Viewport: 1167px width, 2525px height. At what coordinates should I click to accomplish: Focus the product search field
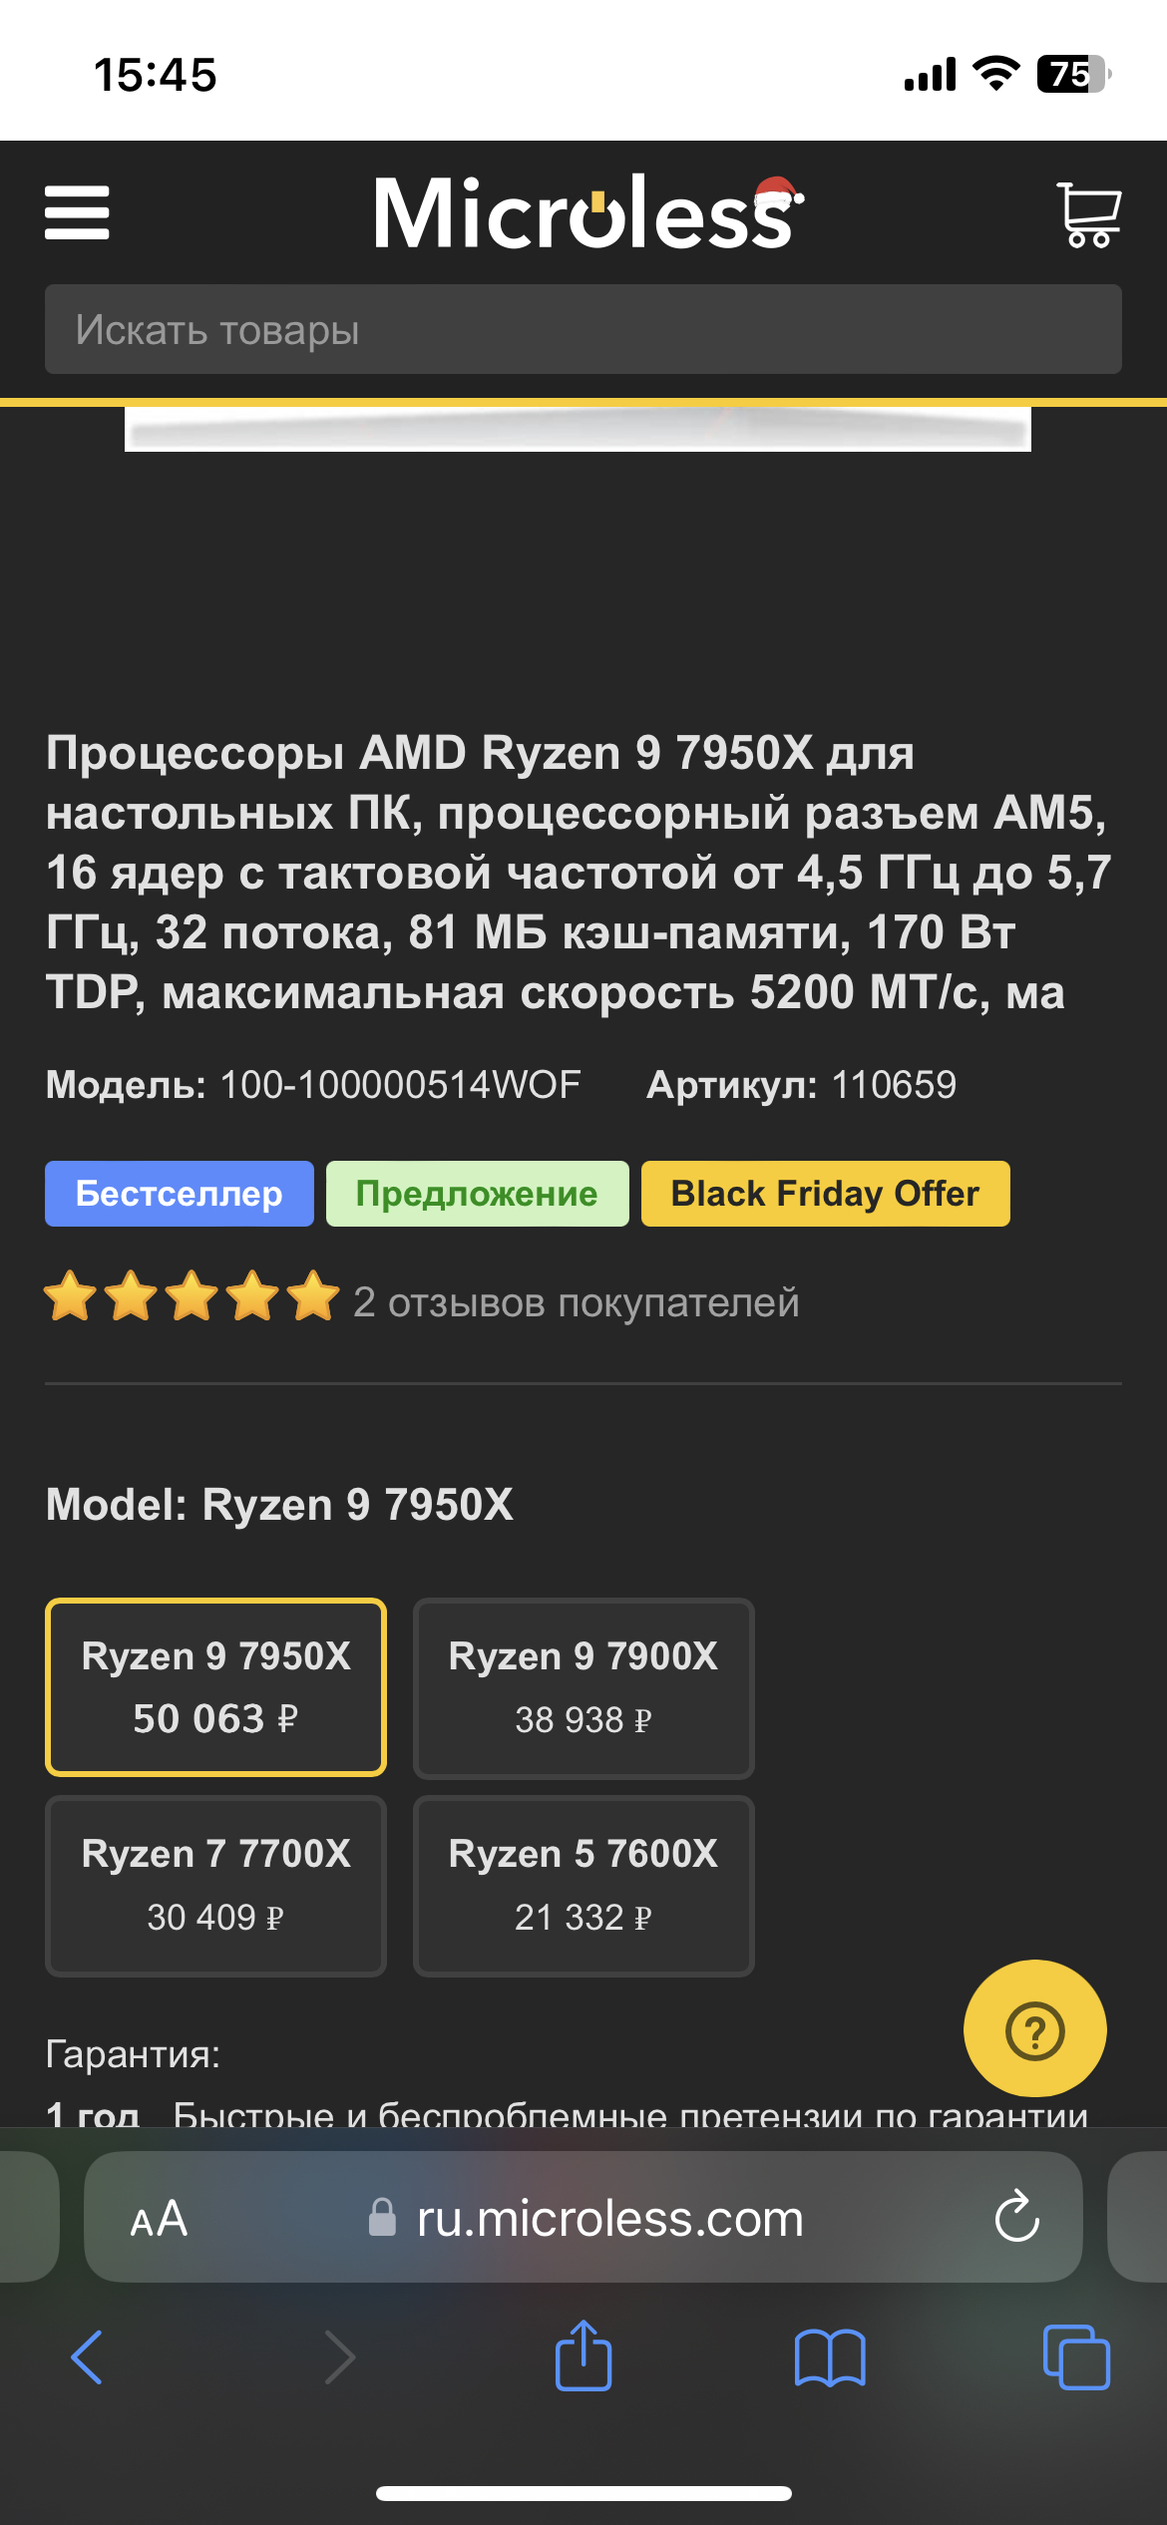pos(583,329)
